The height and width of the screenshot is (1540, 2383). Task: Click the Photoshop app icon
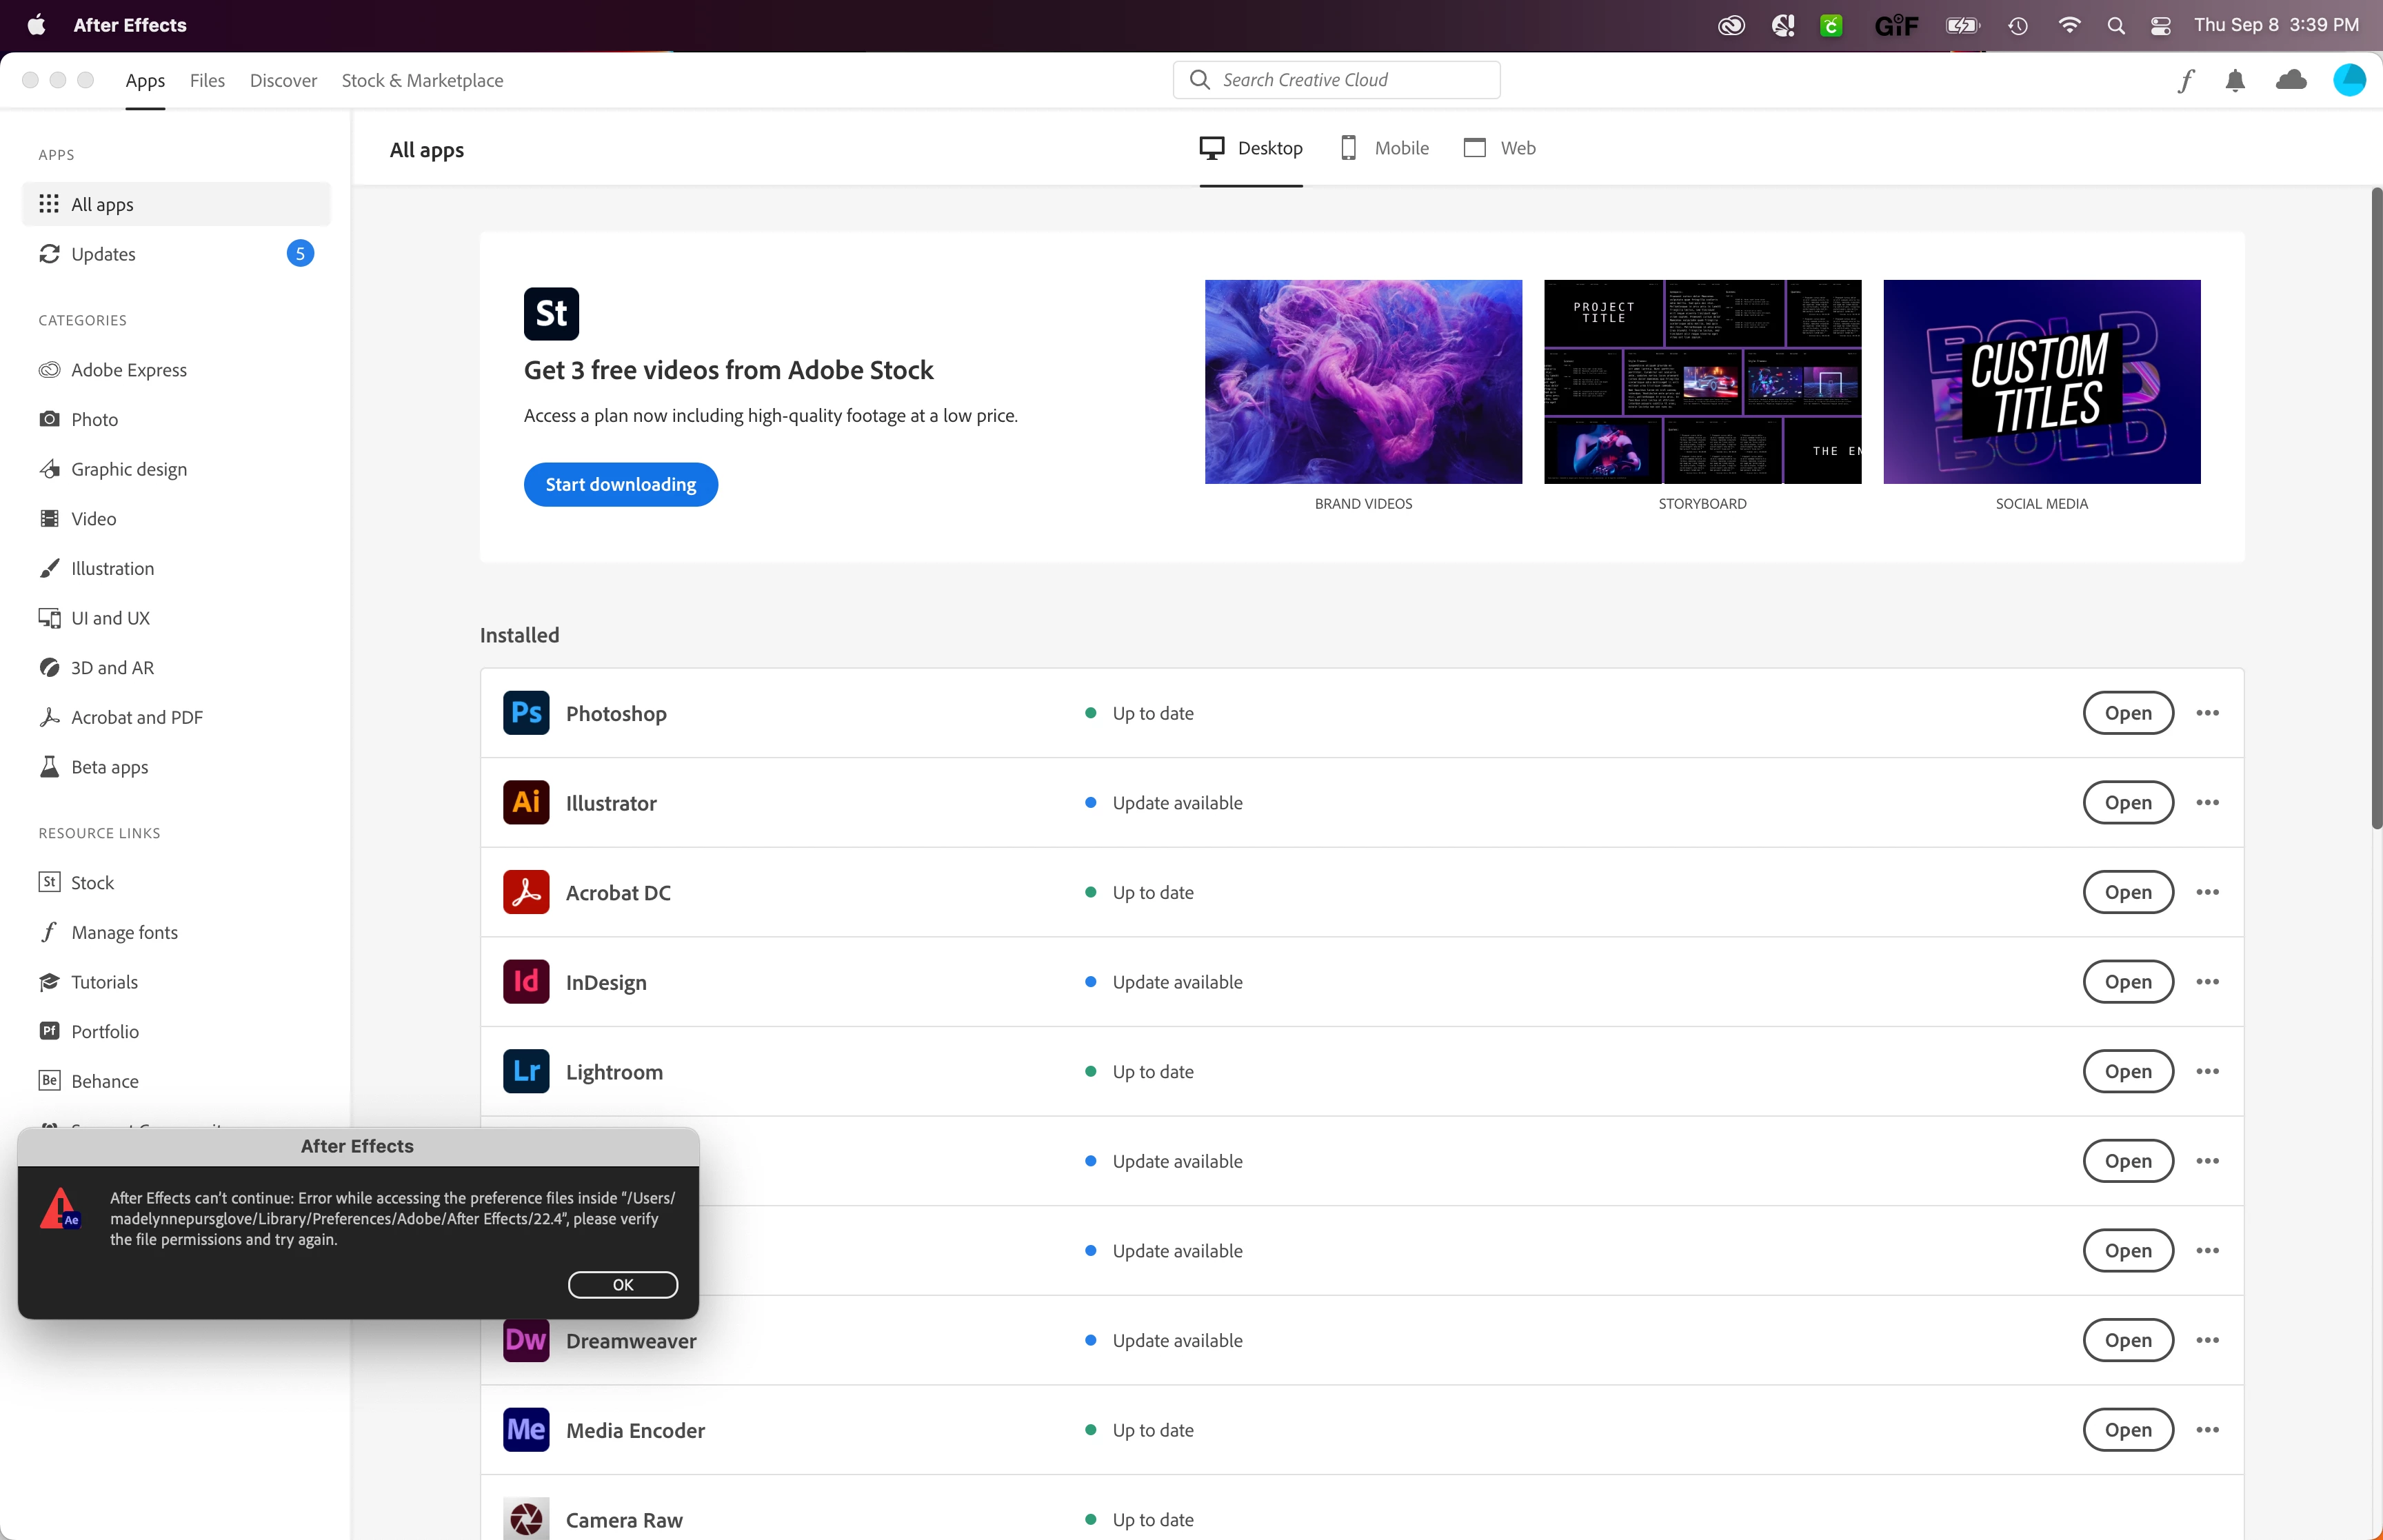(x=526, y=713)
